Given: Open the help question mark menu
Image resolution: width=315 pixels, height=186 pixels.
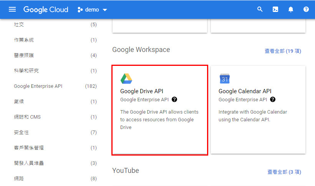Looking at the screenshot, I should click(306, 9).
